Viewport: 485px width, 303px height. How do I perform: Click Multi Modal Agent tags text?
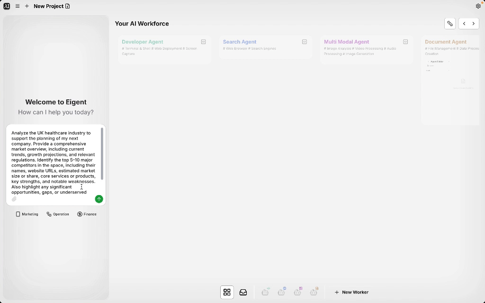[x=360, y=51]
